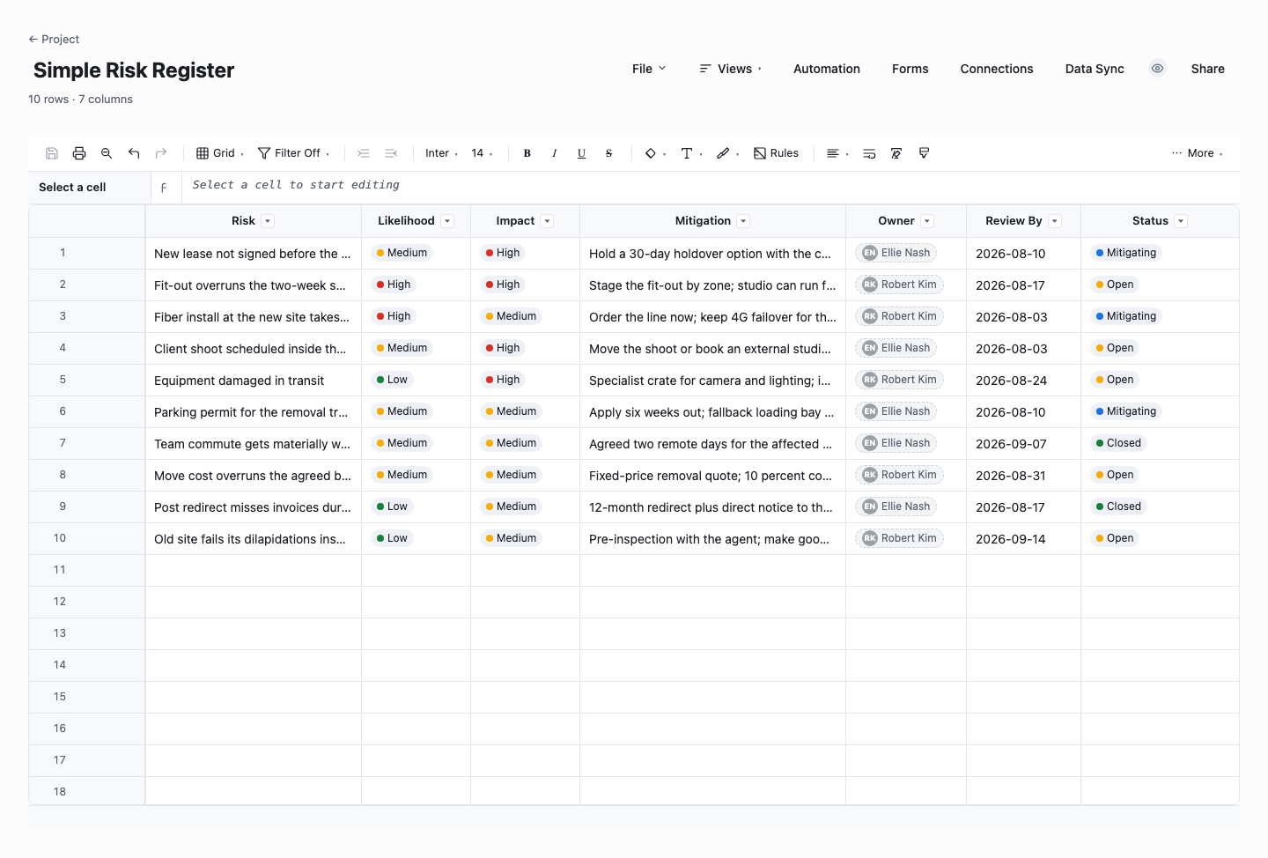Toggle underline formatting

582,153
